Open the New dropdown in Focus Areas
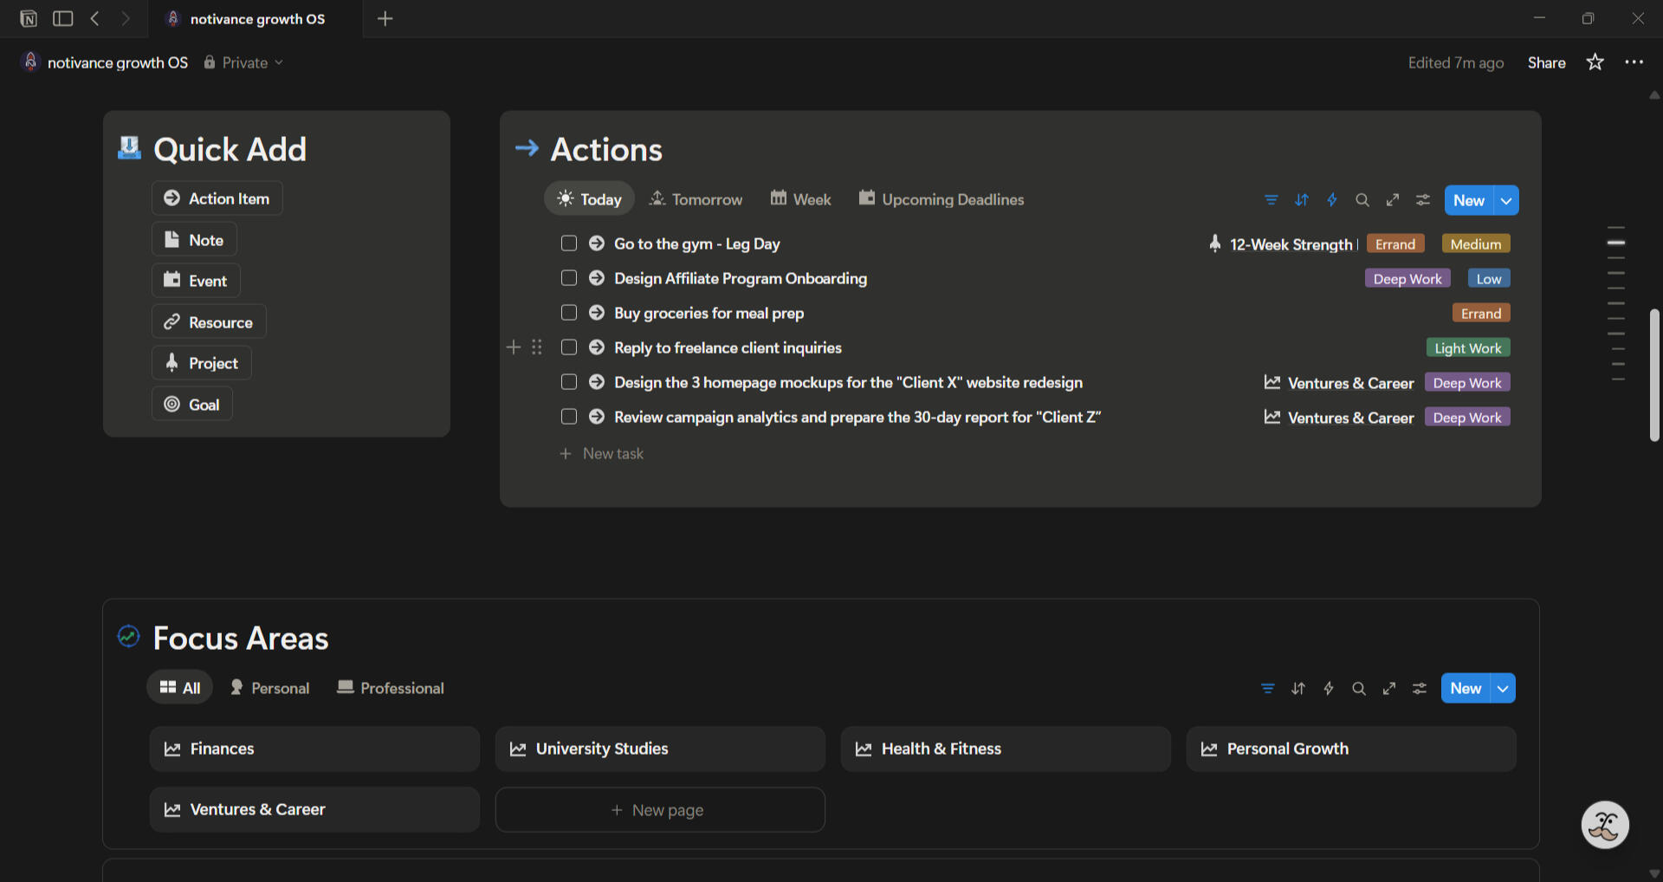1663x882 pixels. tap(1503, 688)
